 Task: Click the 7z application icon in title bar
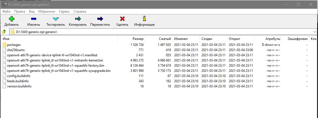click(5, 4)
